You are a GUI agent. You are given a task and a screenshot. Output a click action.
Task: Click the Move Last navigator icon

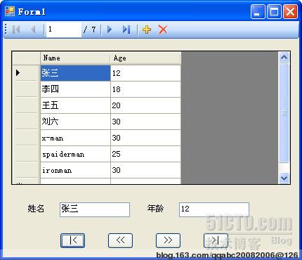tap(126, 30)
